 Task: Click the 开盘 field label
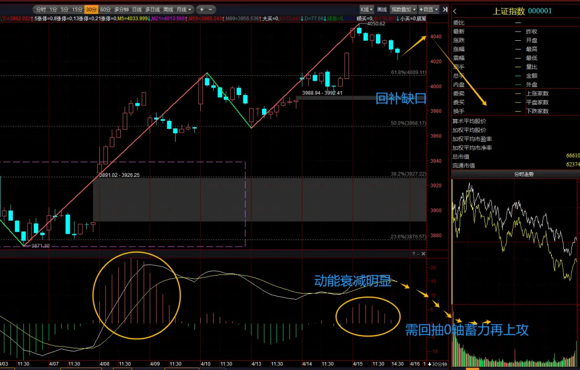tap(532, 40)
